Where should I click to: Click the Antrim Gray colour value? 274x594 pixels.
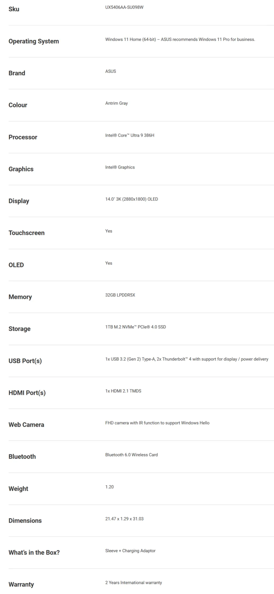[116, 103]
